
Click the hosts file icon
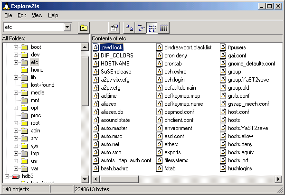pyautogui.click(x=223, y=120)
